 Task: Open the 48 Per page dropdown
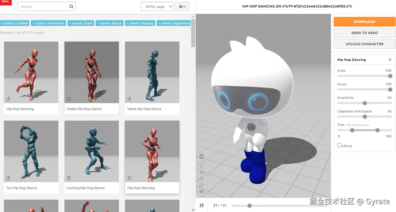click(157, 6)
